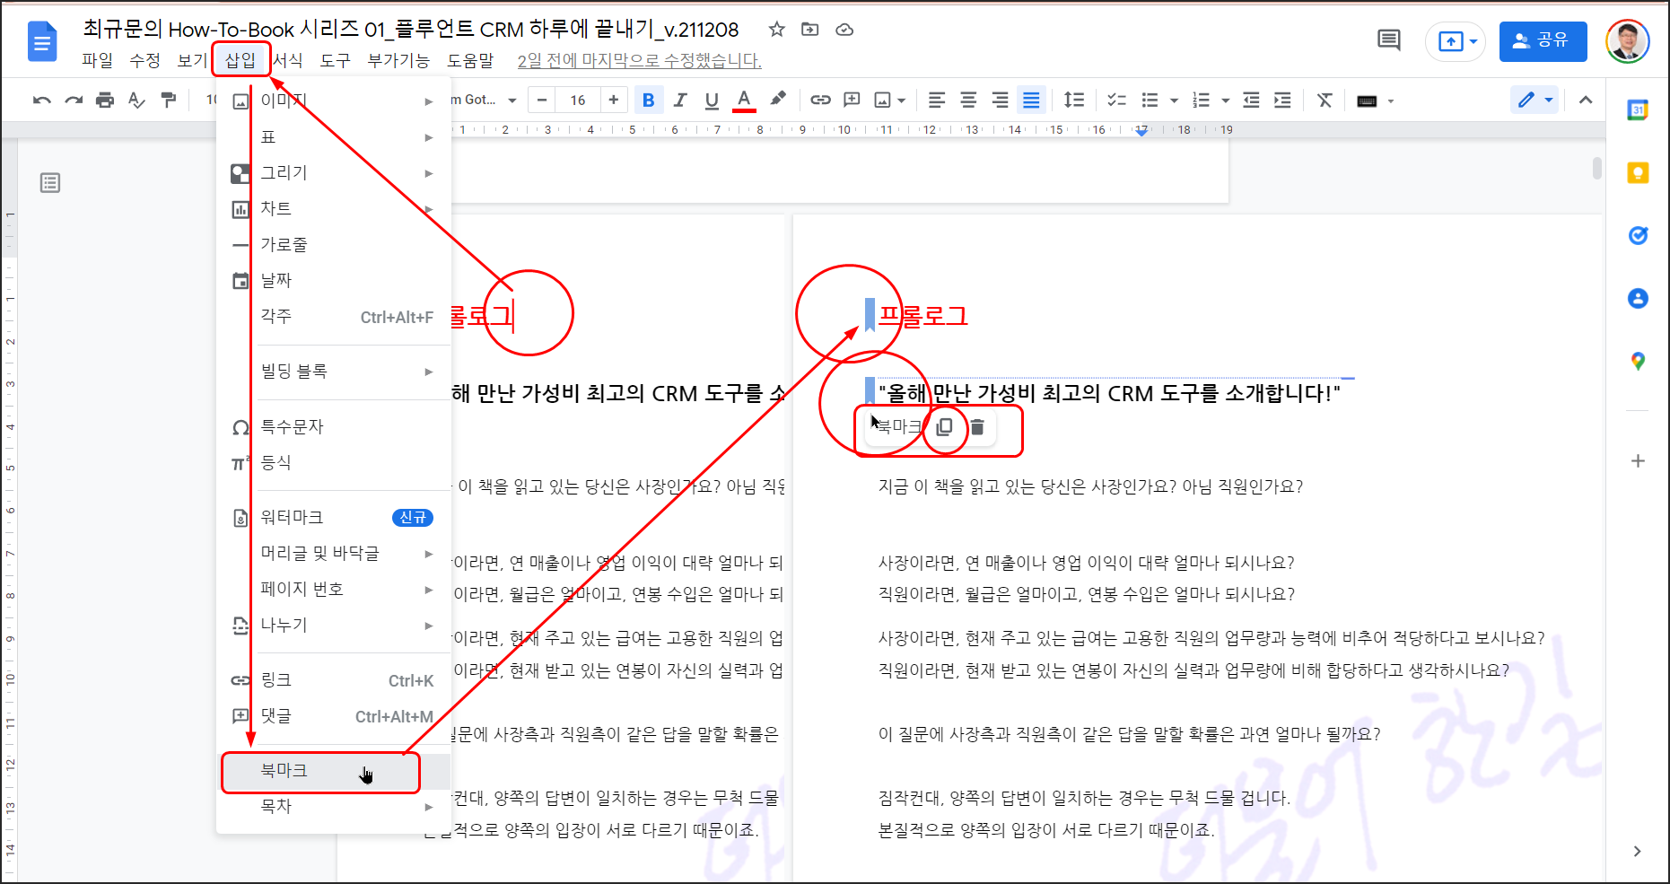This screenshot has width=1670, height=884.
Task: Open text color picker
Action: point(744,101)
